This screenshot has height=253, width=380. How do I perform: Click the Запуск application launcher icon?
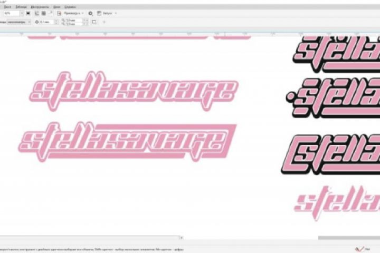pyautogui.click(x=99, y=13)
